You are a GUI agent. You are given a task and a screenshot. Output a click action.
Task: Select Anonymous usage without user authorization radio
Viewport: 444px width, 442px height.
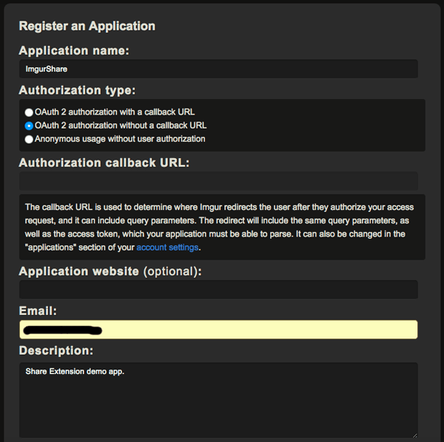(x=29, y=139)
